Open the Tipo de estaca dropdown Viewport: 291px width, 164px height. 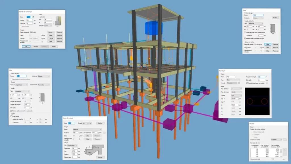point(237,92)
